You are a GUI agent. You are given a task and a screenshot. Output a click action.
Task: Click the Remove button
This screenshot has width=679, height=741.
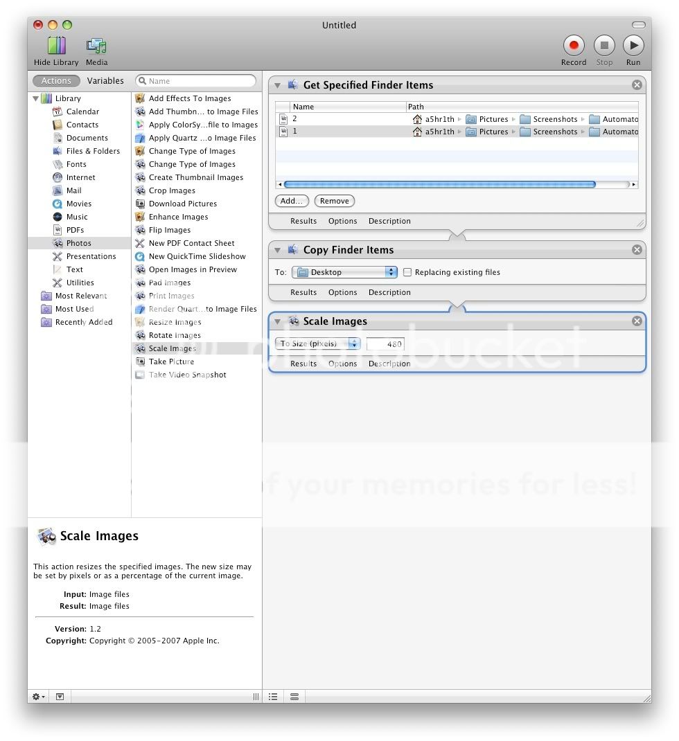coord(335,201)
